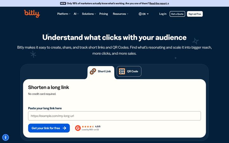Click the Loved by 900+ on G2 text

click(90, 130)
